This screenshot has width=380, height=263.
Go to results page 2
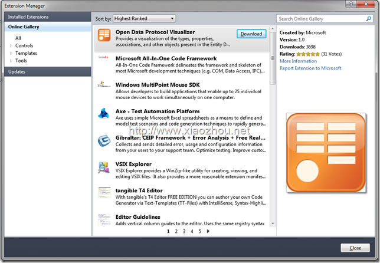pos(176,231)
